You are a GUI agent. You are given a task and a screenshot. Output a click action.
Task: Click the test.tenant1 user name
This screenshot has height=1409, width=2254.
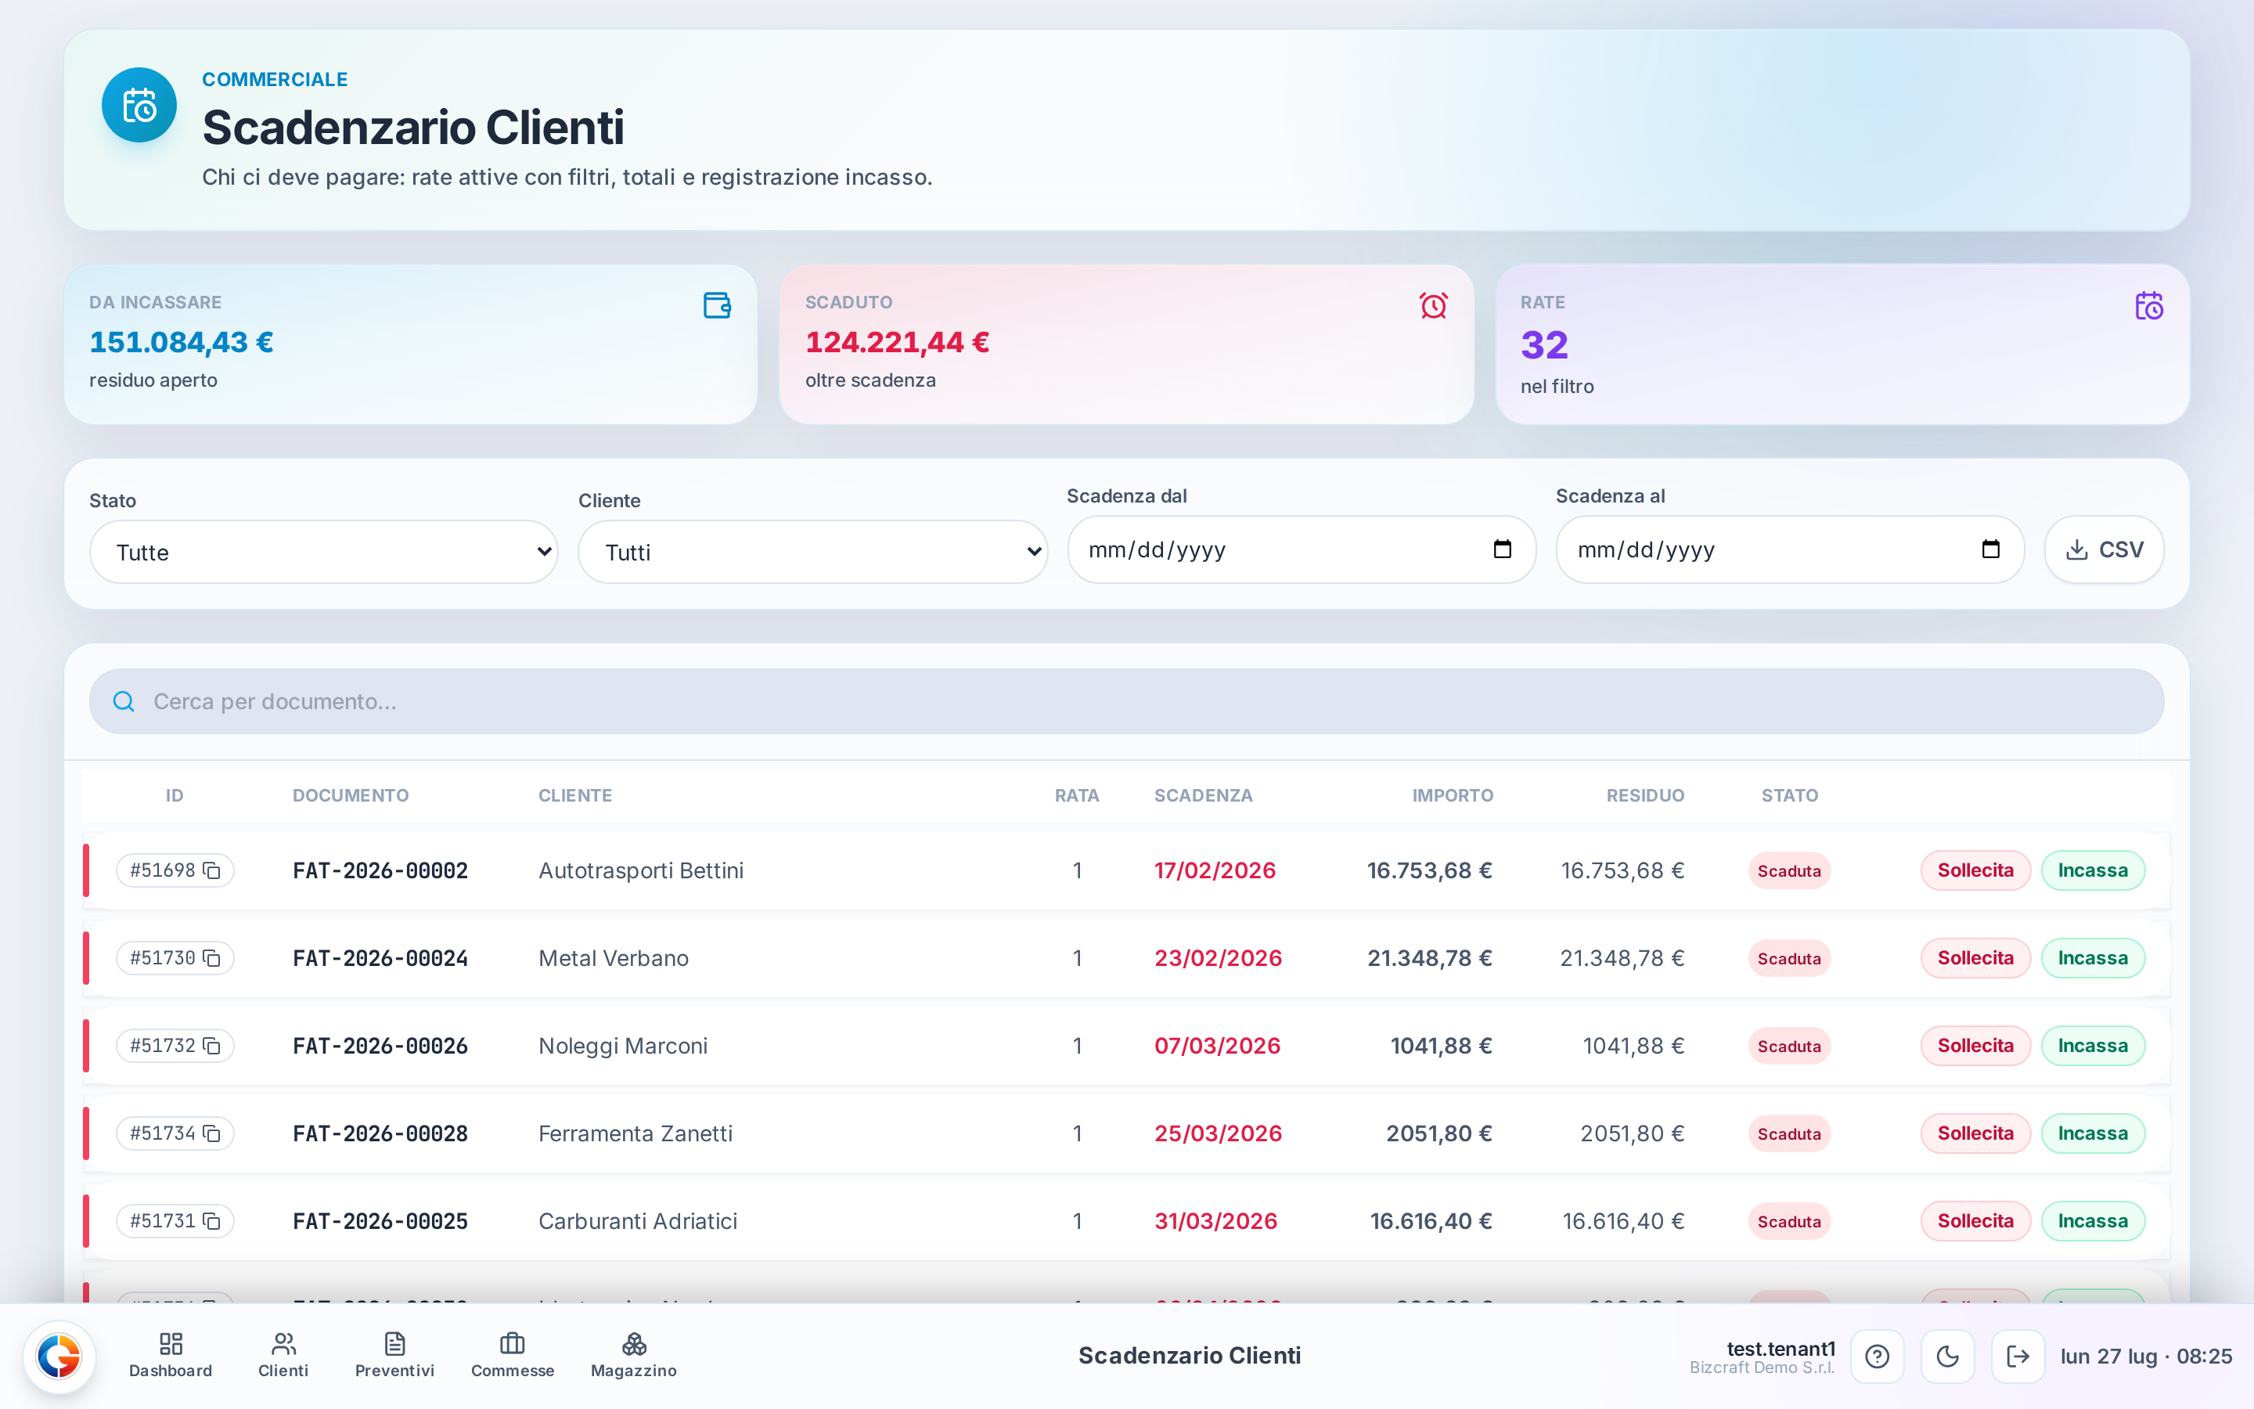click(x=1781, y=1349)
